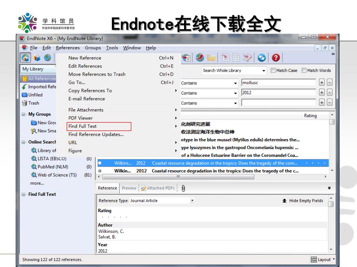This screenshot has width=357, height=267.
Task: Click the toolbar overflow chevron
Action: coord(333,54)
